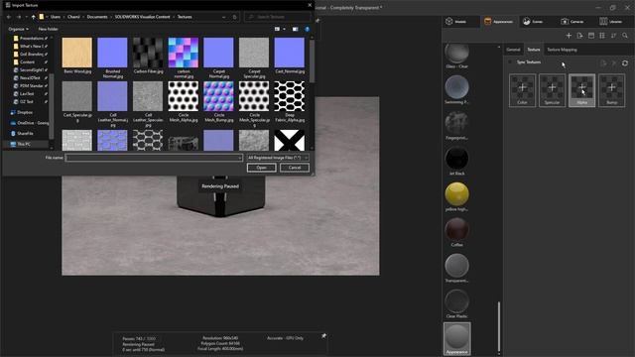Select Basic Wood.jpg texture file
Image resolution: width=635 pixels, height=357 pixels.
(x=77, y=56)
